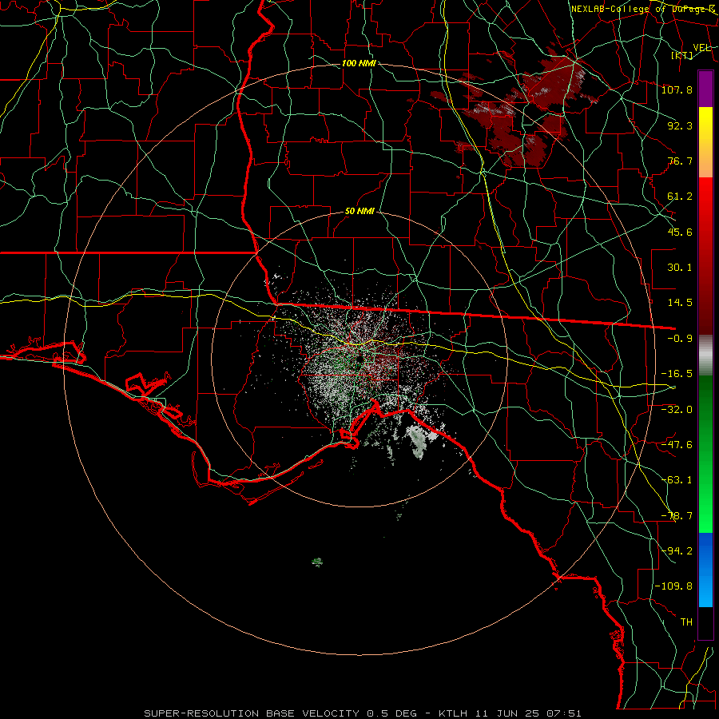This screenshot has width=719, height=719.
Task: Click the -63.1 velocity scale value
Action: click(x=677, y=479)
